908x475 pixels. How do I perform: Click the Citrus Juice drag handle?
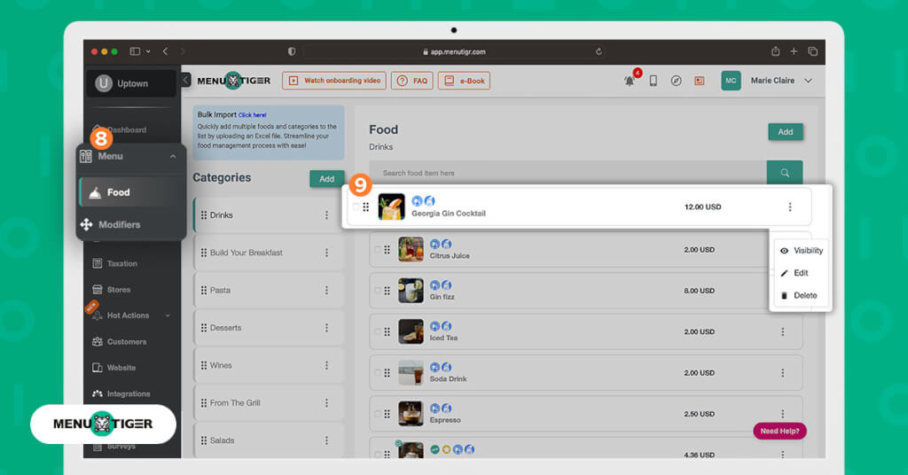[x=387, y=250]
